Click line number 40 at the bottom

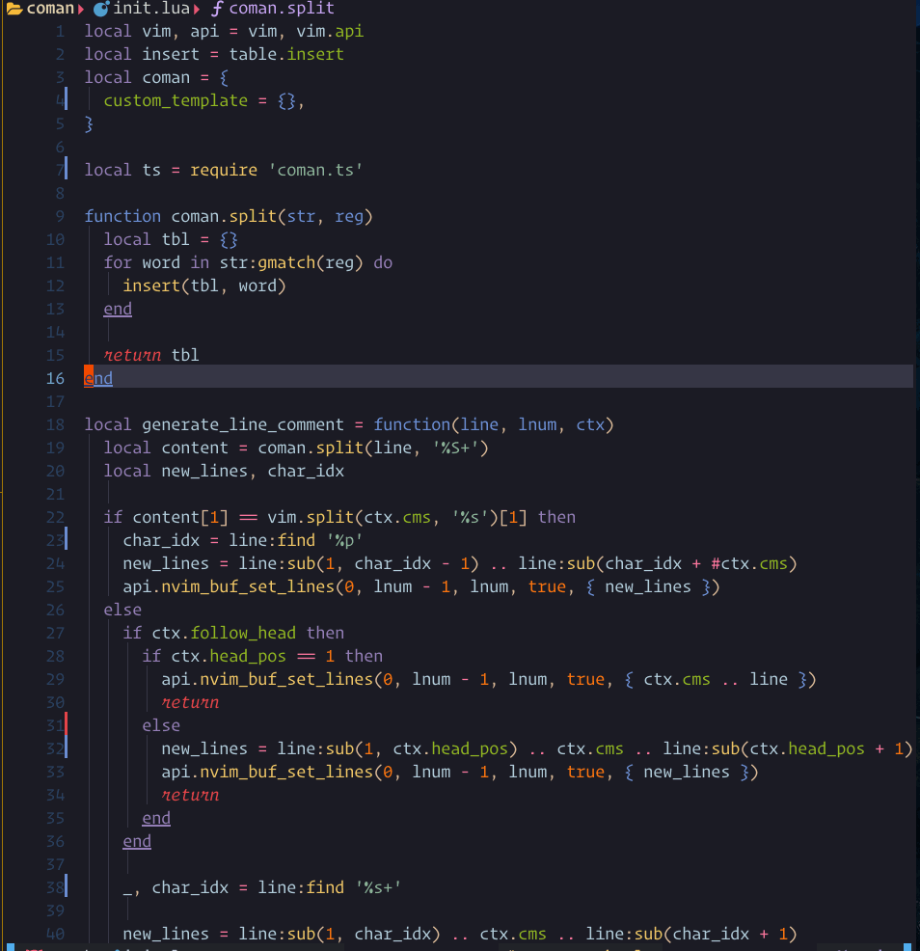point(55,933)
